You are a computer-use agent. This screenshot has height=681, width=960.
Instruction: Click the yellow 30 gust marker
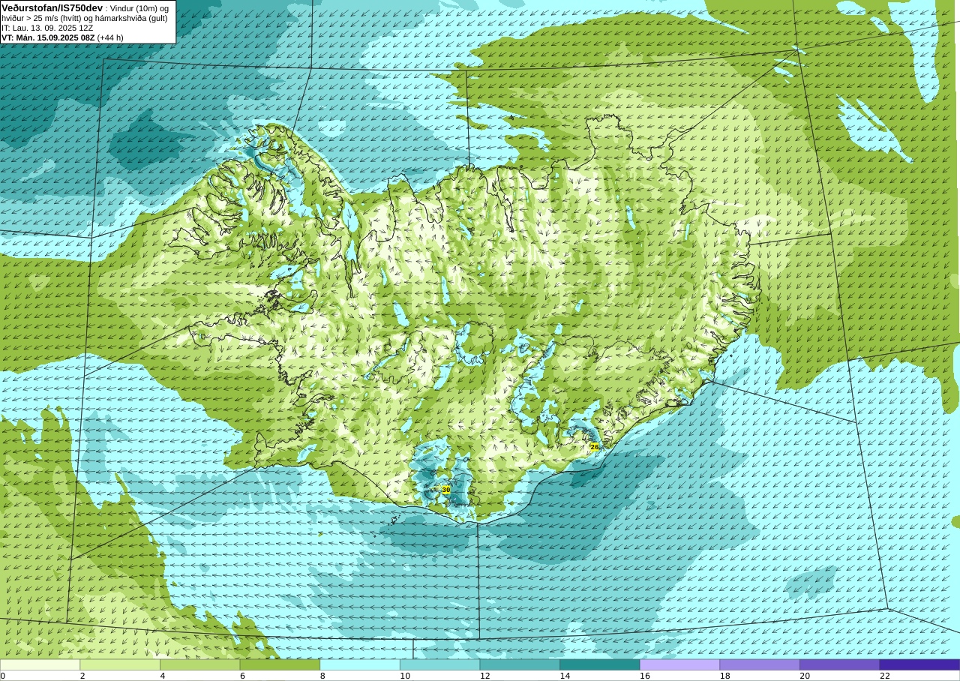pos(446,490)
